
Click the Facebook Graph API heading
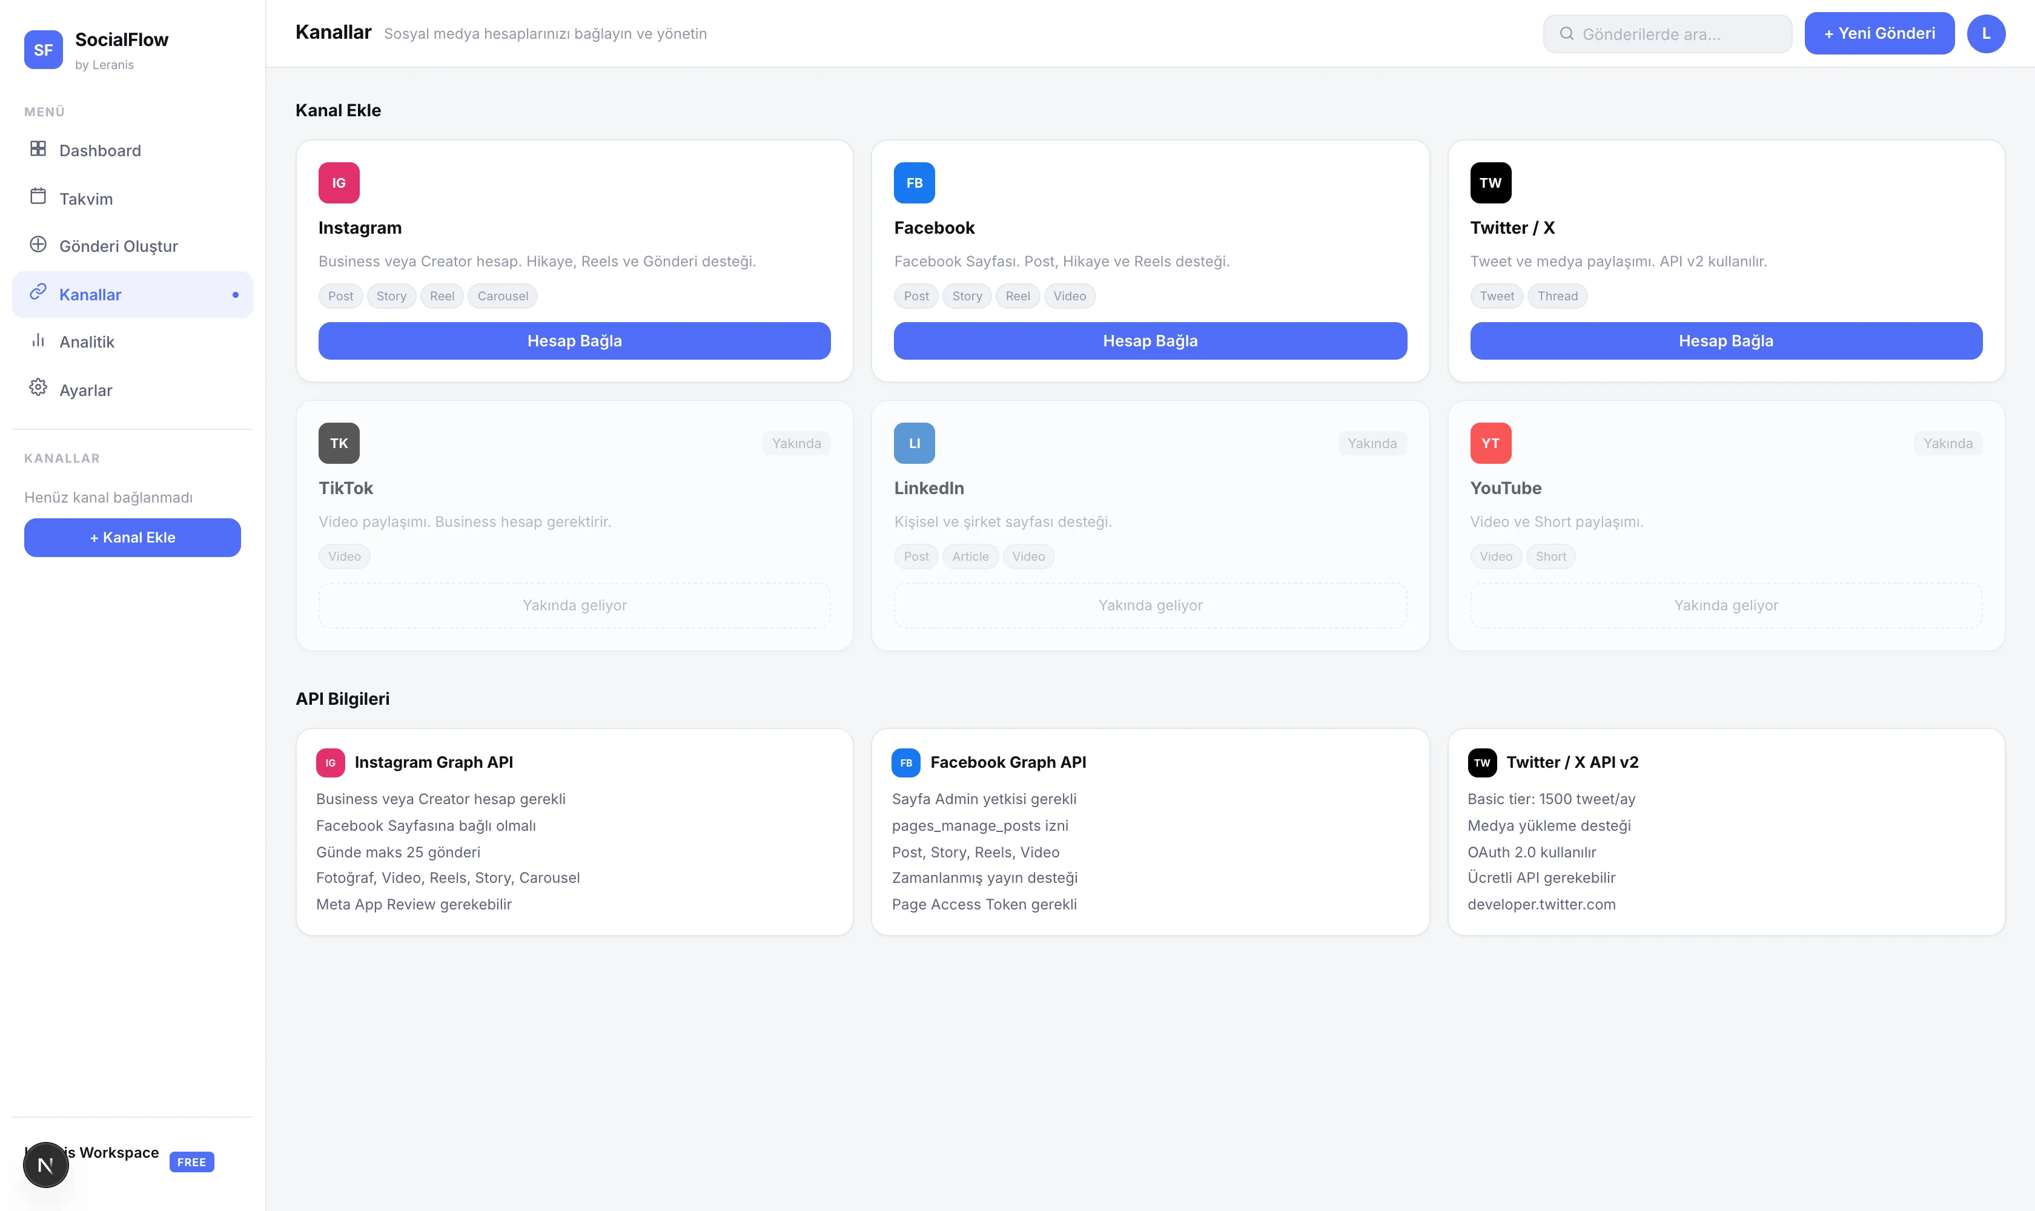pyautogui.click(x=1008, y=762)
